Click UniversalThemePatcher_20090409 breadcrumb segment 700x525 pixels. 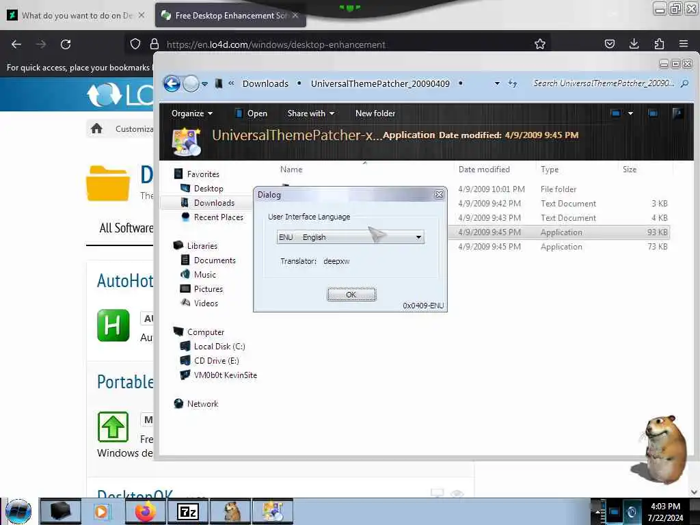point(380,83)
